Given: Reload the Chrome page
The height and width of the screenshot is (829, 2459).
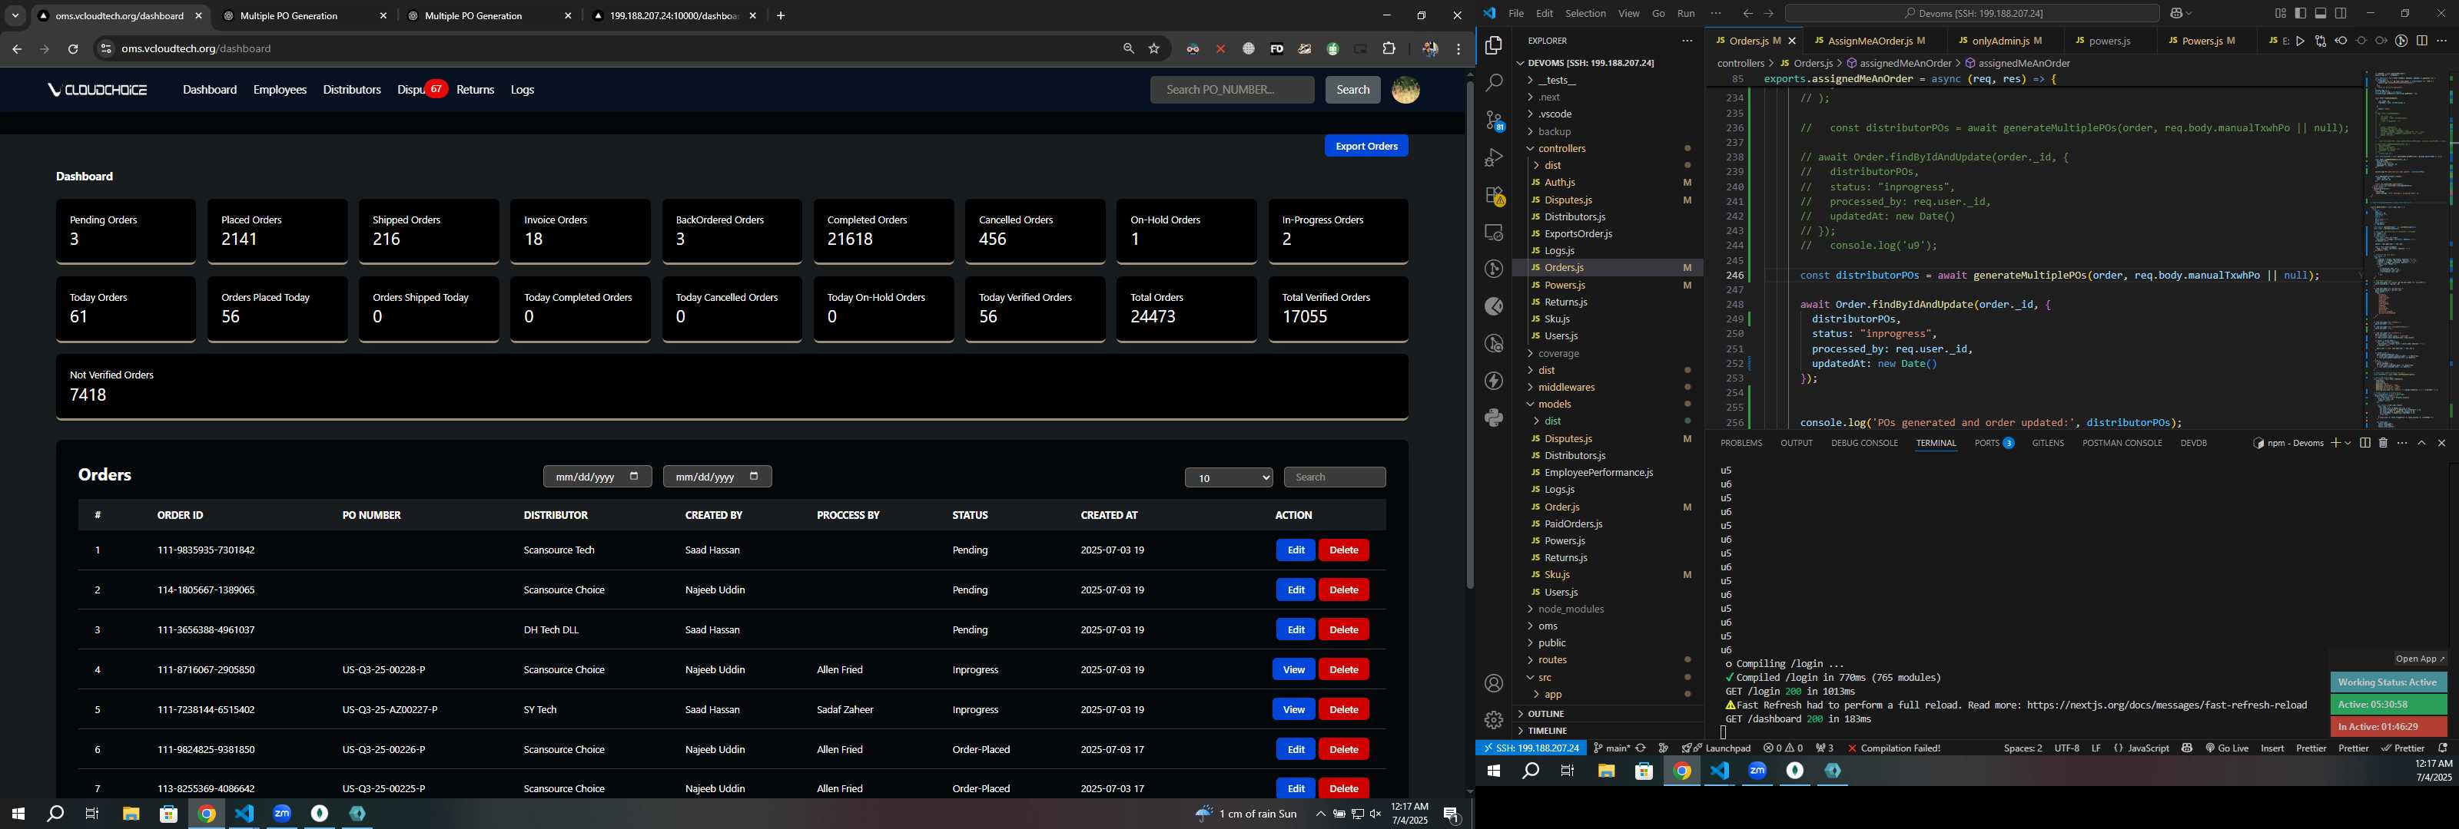Looking at the screenshot, I should tap(72, 48).
